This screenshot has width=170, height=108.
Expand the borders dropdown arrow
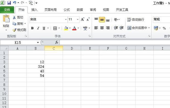tap(59, 28)
